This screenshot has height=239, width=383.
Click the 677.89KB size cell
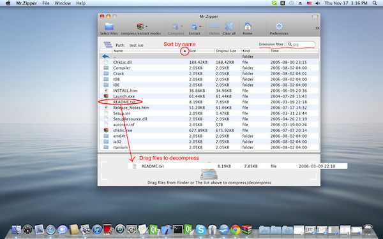(x=198, y=131)
